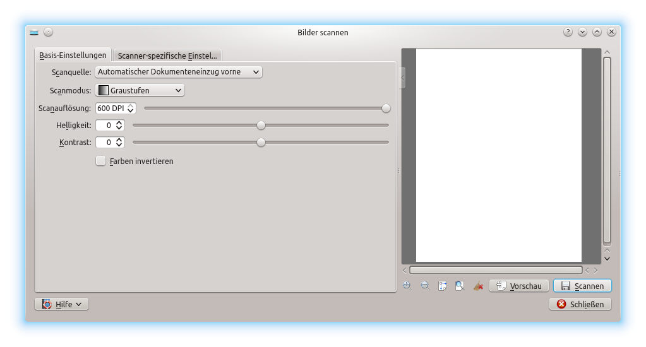This screenshot has width=646, height=347.
Task: Open the title bar help question mark
Action: (568, 32)
